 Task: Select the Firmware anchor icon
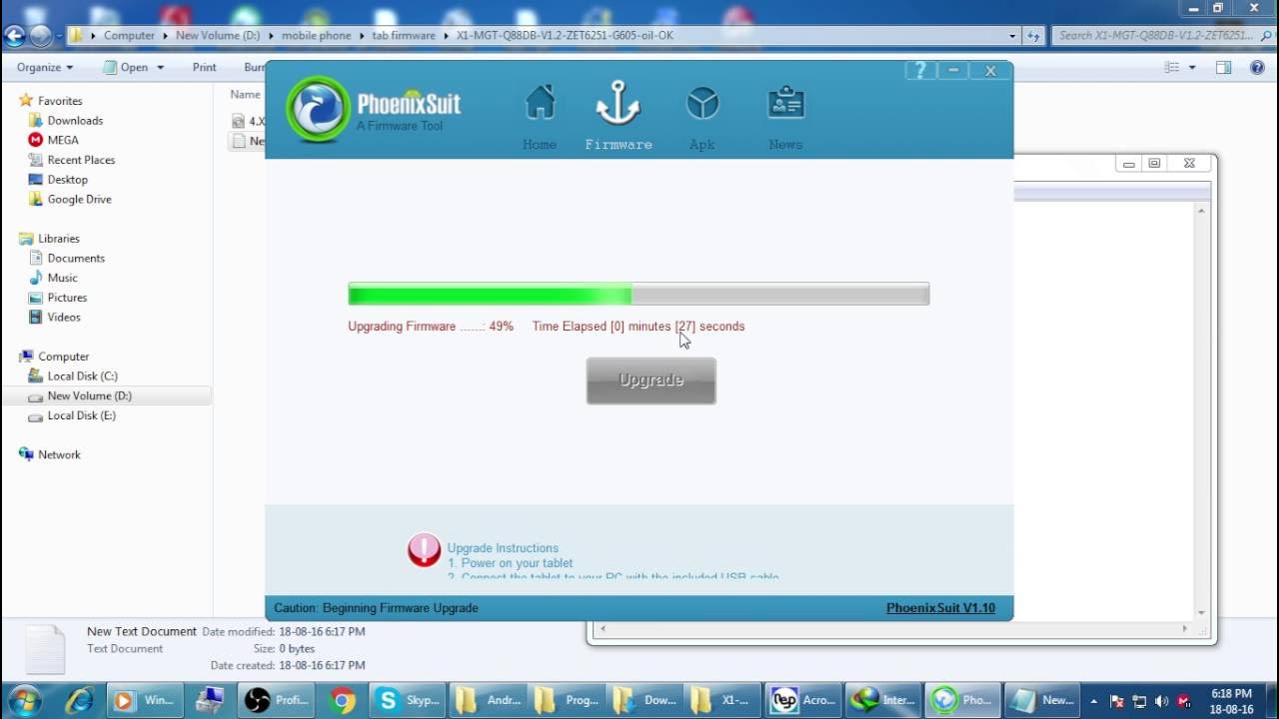pyautogui.click(x=619, y=104)
